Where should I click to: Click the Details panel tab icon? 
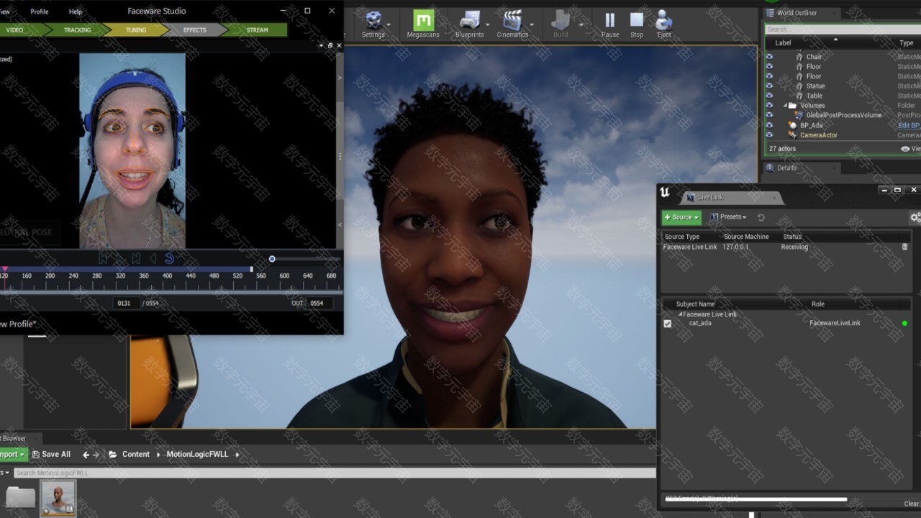(769, 168)
